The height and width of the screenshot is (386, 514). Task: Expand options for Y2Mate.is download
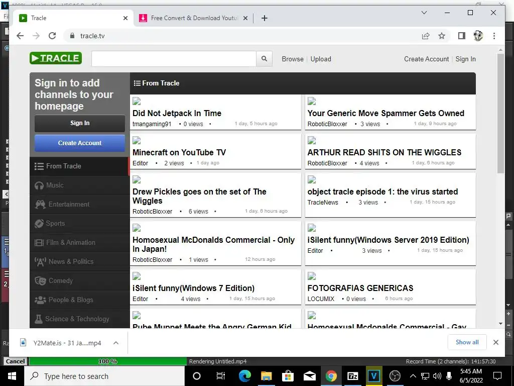[116, 343]
